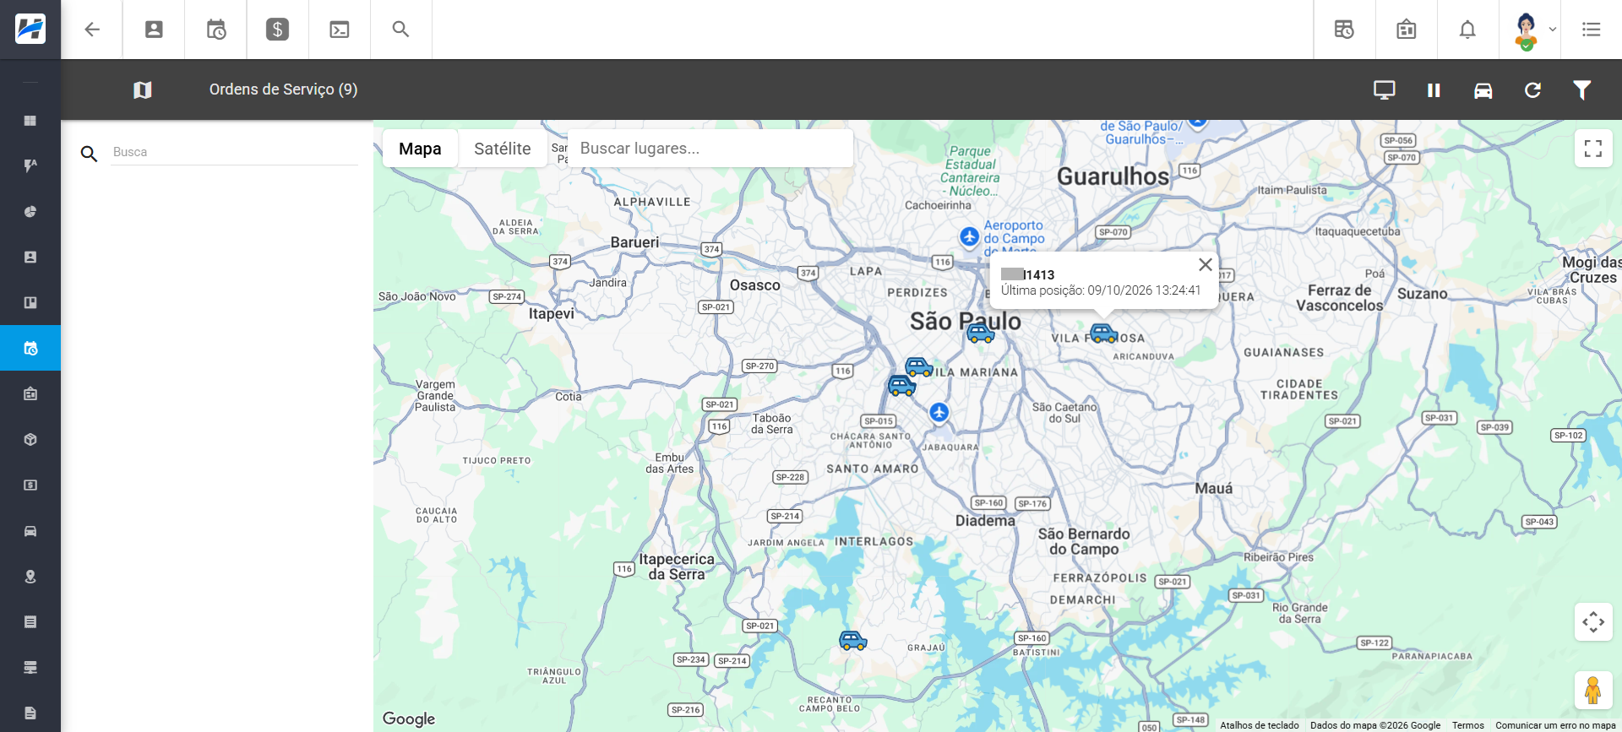Image resolution: width=1622 pixels, height=732 pixels.
Task: Click Comunicar um erro no mapa link
Action: pyautogui.click(x=1555, y=725)
